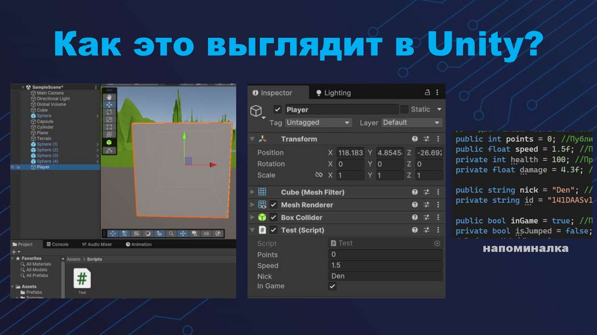Image resolution: width=597 pixels, height=335 pixels.
Task: Expand the Cube (Mesh Filter) component foldout
Action: 252,192
